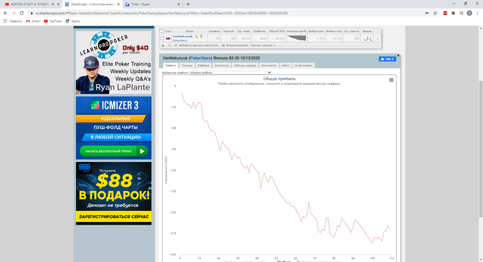Click PokerStars link in panel title
Viewport: 483px width, 262px height.
click(201, 58)
